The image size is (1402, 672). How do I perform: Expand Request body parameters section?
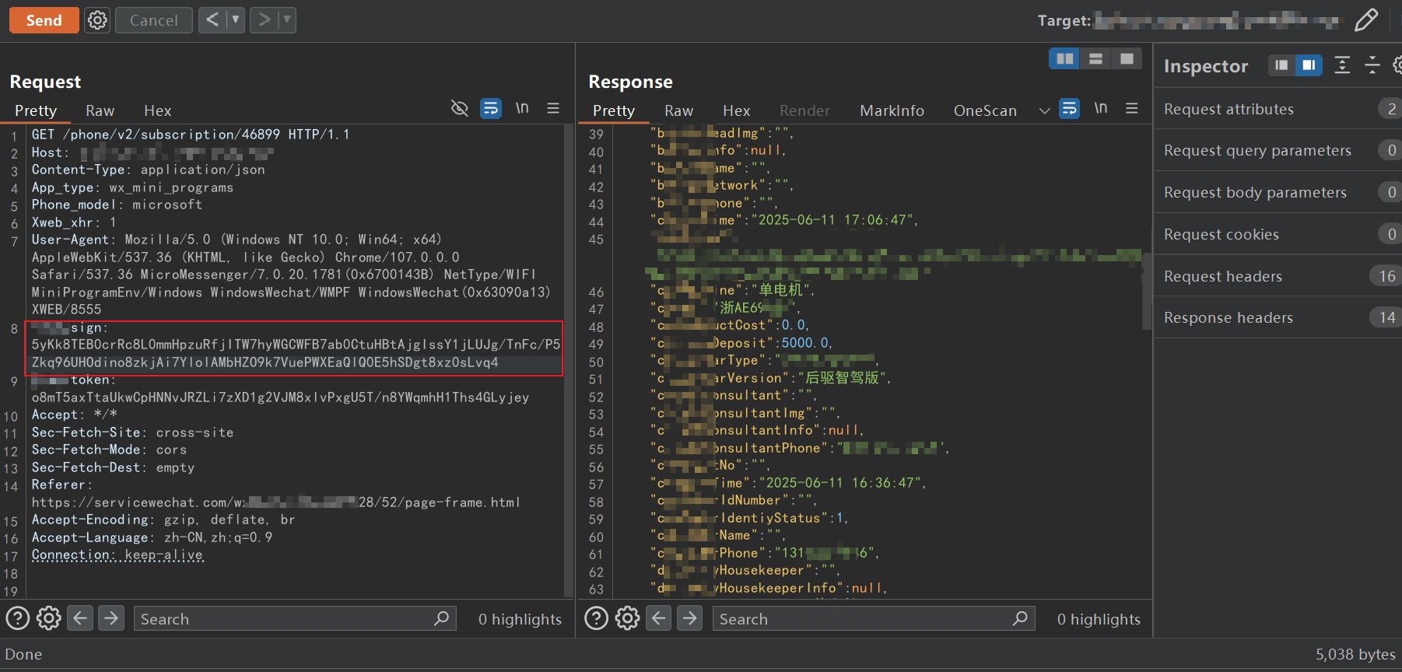tap(1278, 192)
